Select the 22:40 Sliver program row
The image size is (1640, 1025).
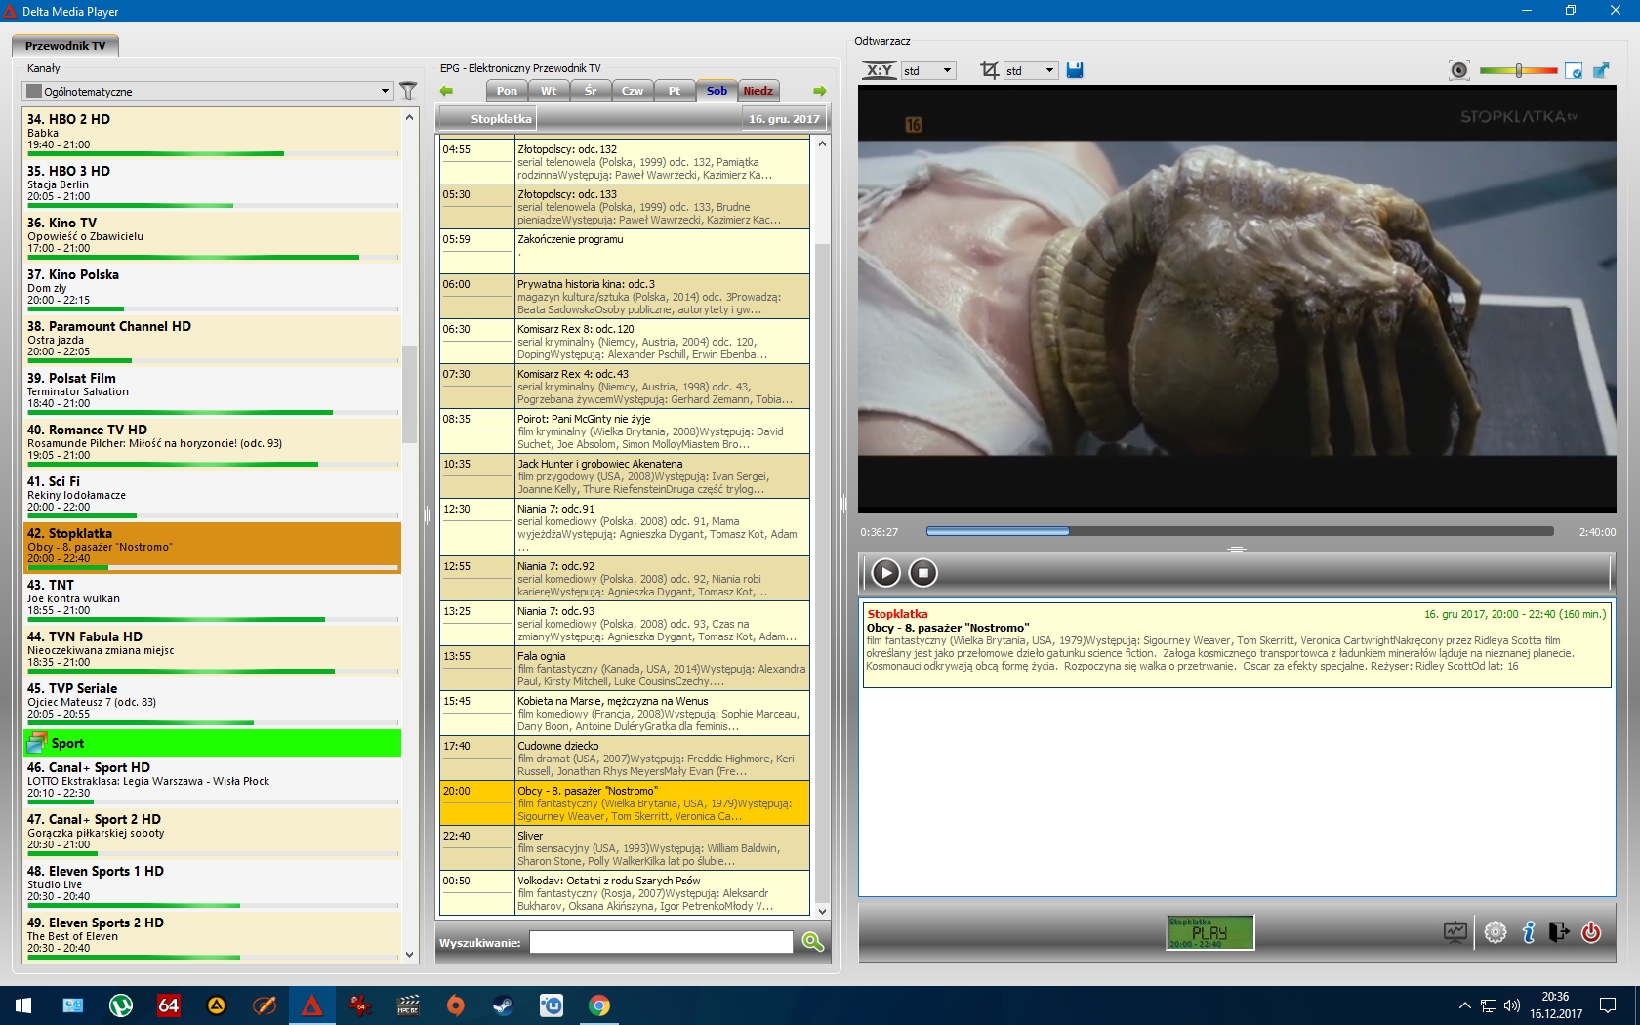[625, 847]
